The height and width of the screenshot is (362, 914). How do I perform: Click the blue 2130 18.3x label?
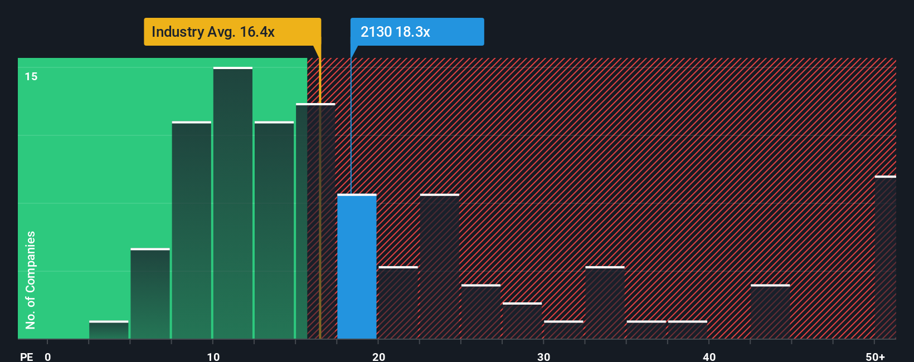417,32
